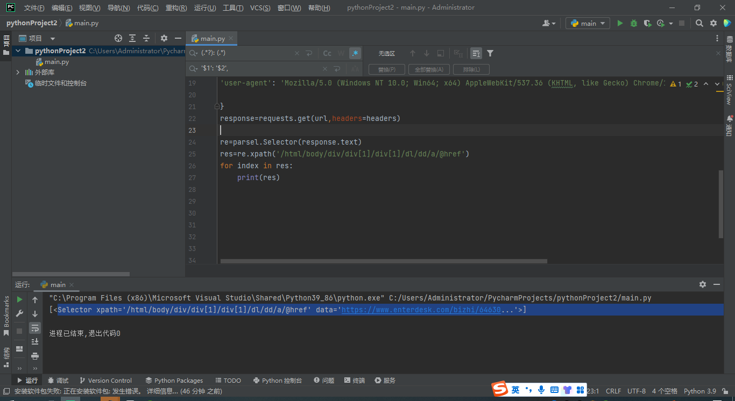Toggle soft-wrap in Run console
Viewport: 735px width, 401px height.
(35, 327)
